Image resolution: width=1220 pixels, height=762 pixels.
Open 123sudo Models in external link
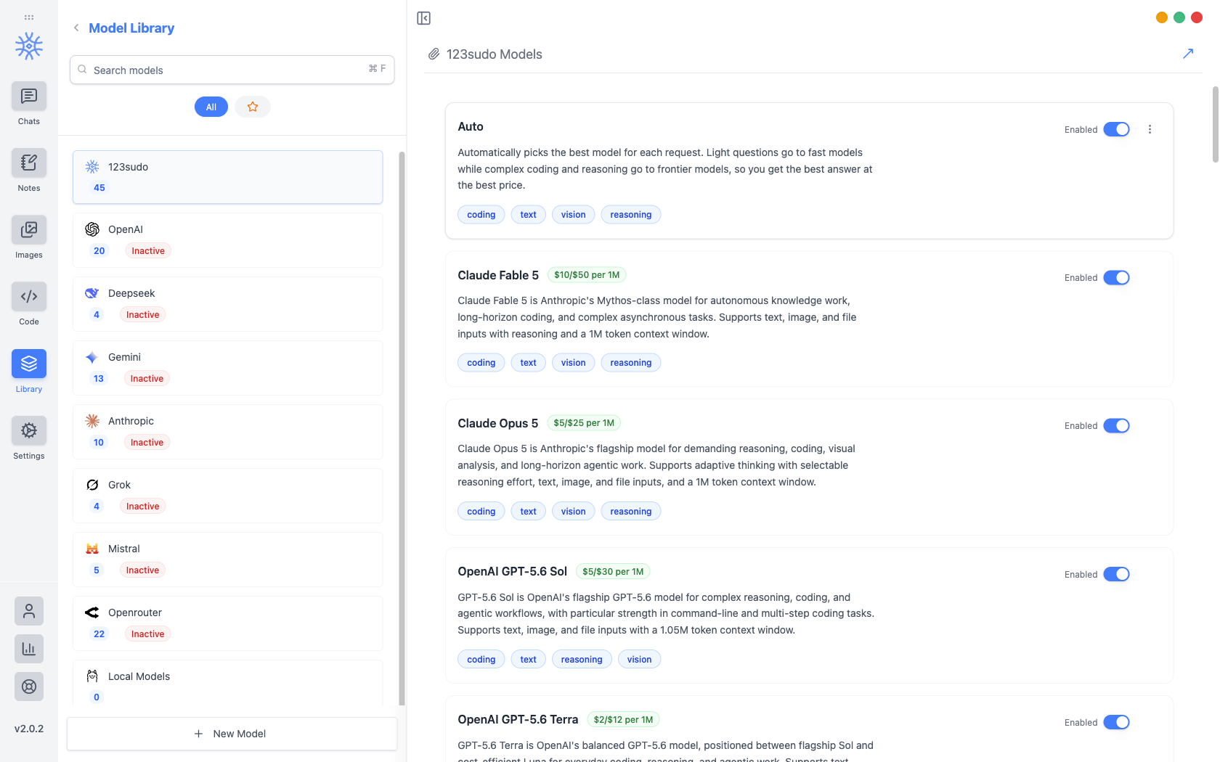(1188, 54)
